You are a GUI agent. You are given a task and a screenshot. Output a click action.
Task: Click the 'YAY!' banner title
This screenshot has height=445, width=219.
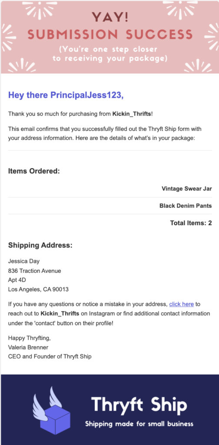click(x=110, y=17)
